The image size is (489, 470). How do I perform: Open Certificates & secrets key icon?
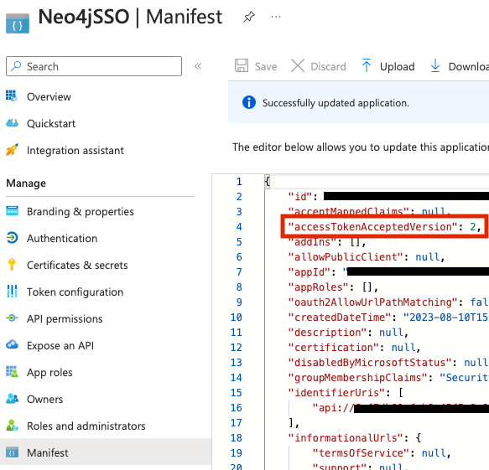tap(12, 265)
